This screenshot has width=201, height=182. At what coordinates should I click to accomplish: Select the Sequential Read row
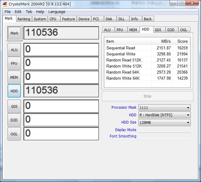pos(147,48)
